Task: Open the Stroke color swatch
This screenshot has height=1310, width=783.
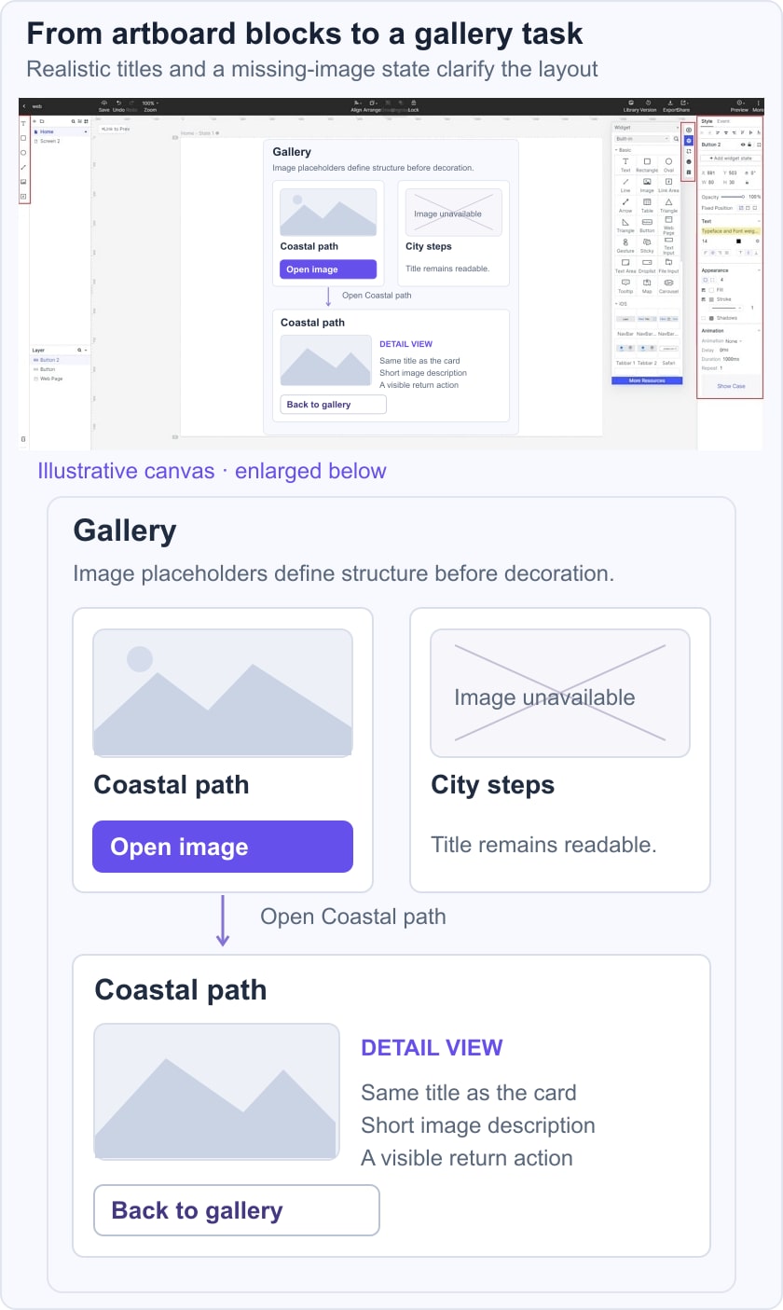Action: [x=711, y=299]
